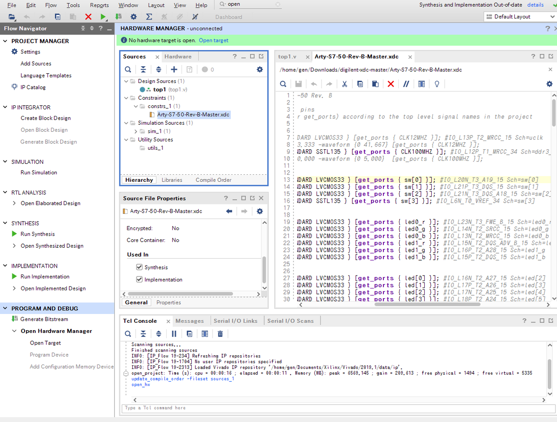Collapse the PROJECT MANAGER section
The image size is (557, 422).
(x=5, y=41)
